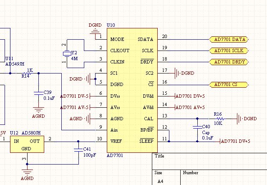The width and height of the screenshot is (267, 185).
Task: Click the DVss pin name
Action: (115, 96)
